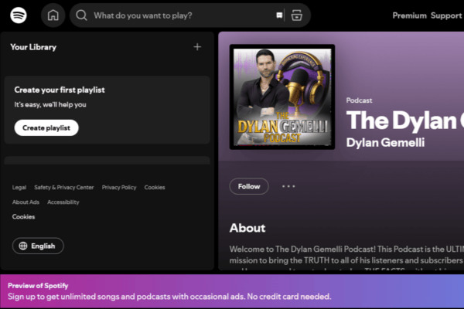Screen dimensions: 464x309
Task: Click the Create playlist button
Action: coord(46,127)
